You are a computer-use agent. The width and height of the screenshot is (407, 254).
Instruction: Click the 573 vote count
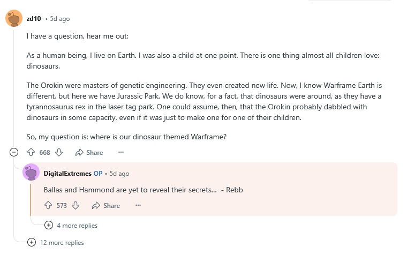click(62, 205)
